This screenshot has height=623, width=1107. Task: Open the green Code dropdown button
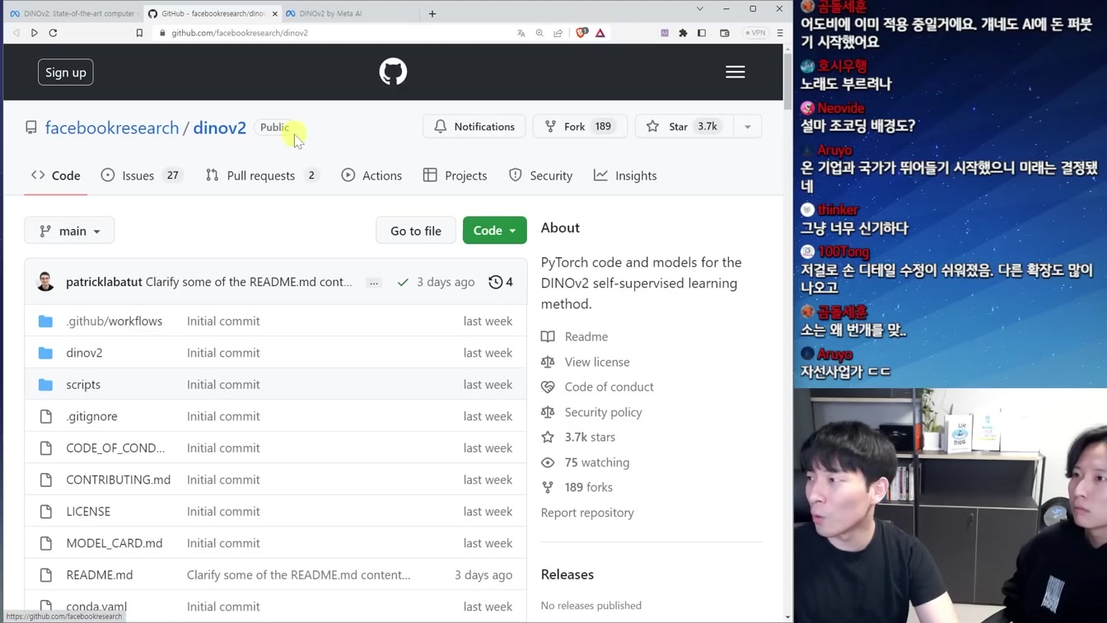click(x=495, y=231)
